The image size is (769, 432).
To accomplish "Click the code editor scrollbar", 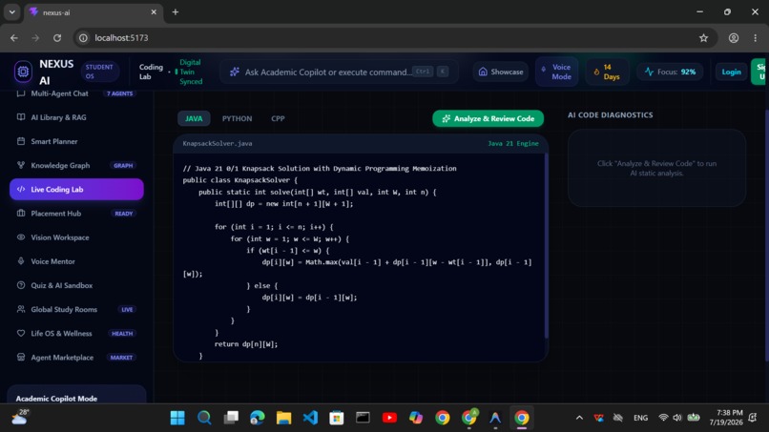I will click(546, 245).
